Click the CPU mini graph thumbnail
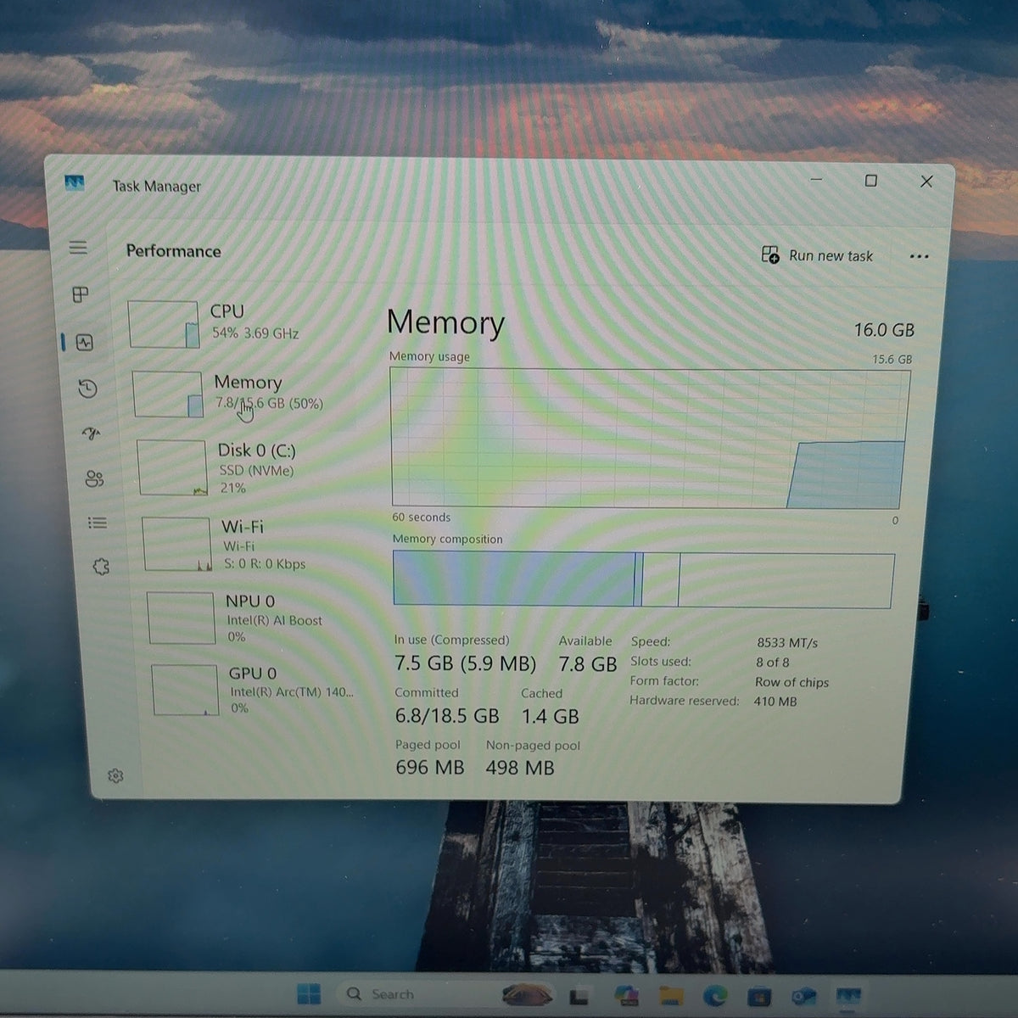1018x1018 pixels. point(164,324)
